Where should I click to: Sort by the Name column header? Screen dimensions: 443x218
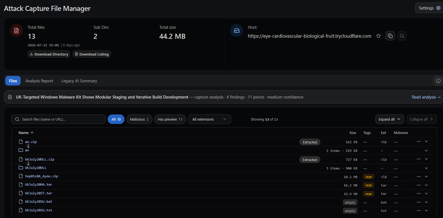[26, 133]
